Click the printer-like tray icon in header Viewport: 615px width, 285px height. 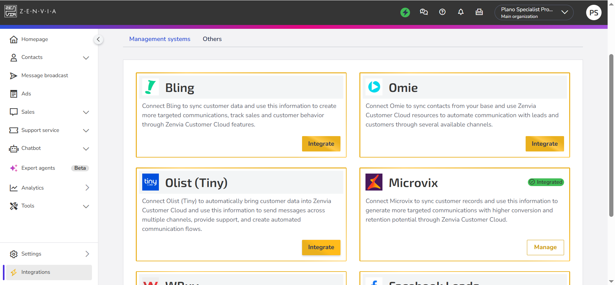[479, 12]
